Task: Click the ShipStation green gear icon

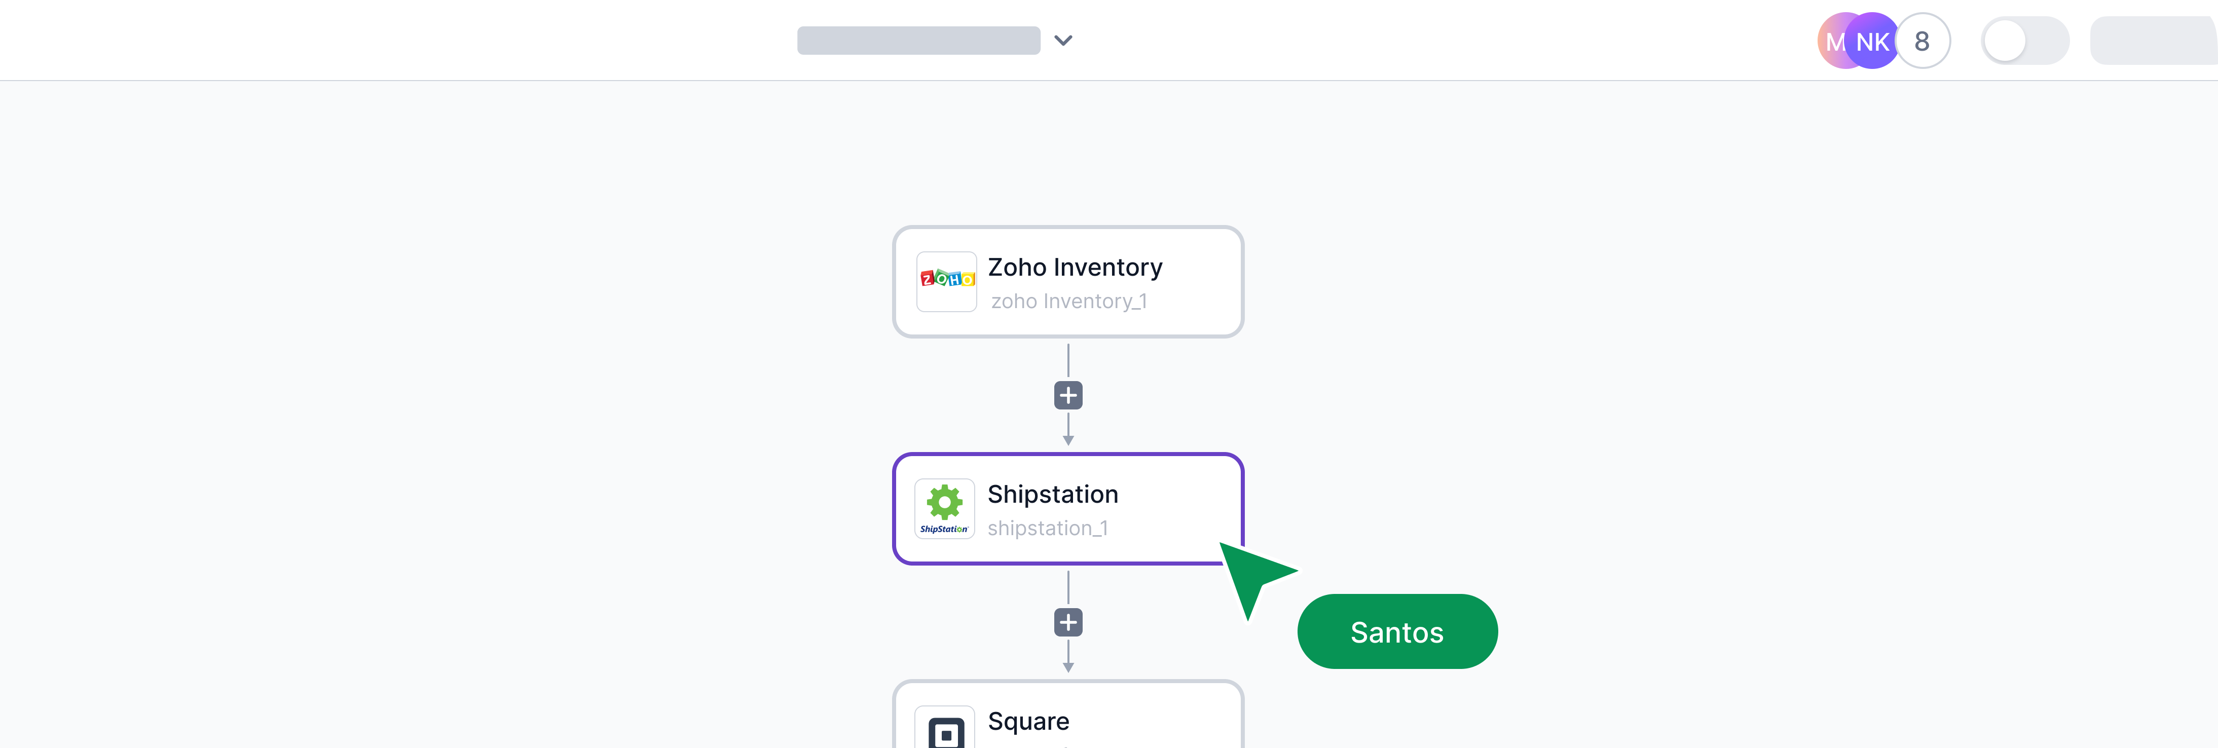Action: click(945, 503)
